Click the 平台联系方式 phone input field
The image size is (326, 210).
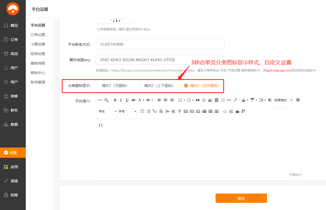click(x=160, y=44)
